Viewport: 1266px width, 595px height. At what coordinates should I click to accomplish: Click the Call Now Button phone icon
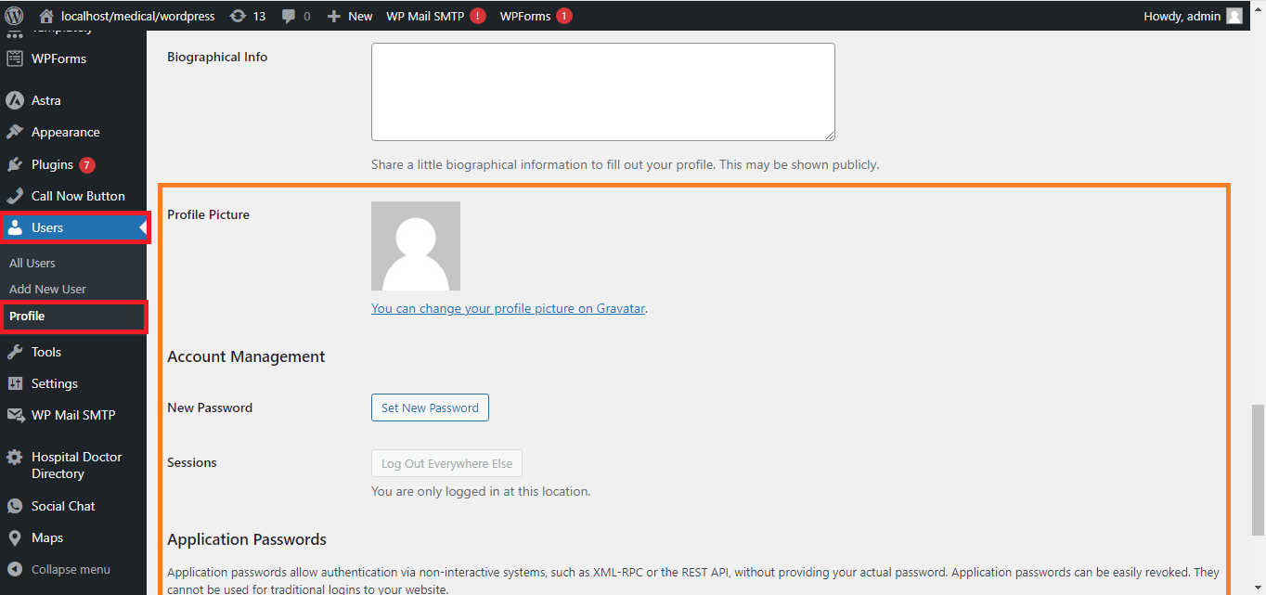click(15, 196)
